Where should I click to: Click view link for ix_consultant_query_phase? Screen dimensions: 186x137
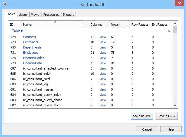click(103, 100)
